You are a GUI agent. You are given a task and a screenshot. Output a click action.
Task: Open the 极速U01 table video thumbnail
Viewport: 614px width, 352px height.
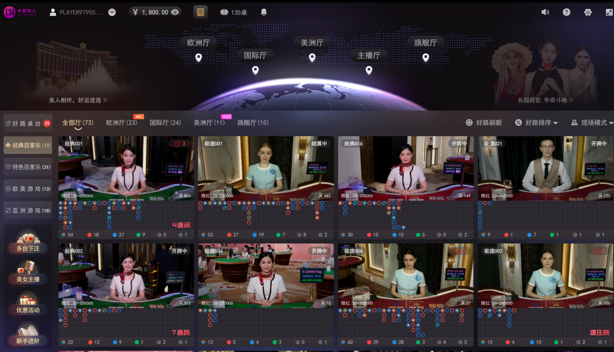(x=265, y=168)
